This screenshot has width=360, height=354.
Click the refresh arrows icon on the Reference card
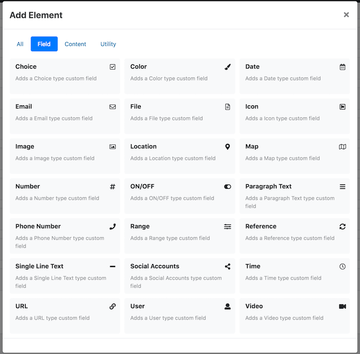pyautogui.click(x=342, y=226)
